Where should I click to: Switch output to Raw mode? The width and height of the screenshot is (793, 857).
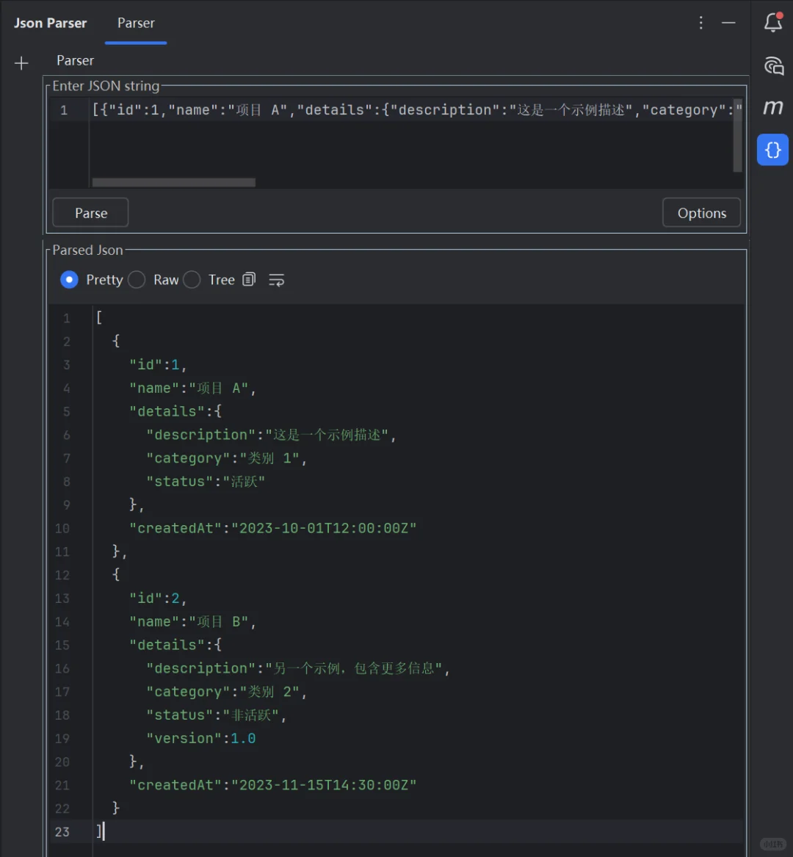coord(137,280)
